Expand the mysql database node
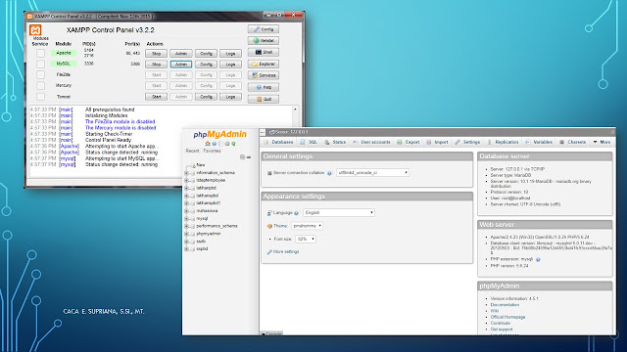 click(186, 219)
